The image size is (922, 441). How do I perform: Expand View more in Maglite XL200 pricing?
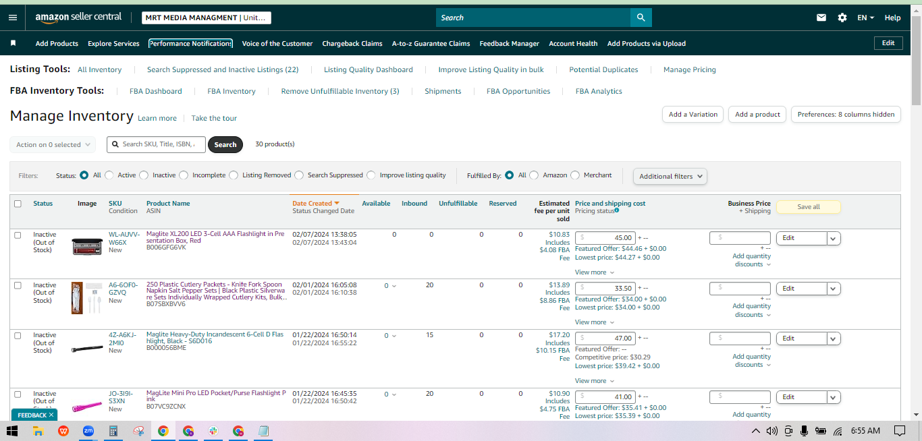pyautogui.click(x=595, y=272)
